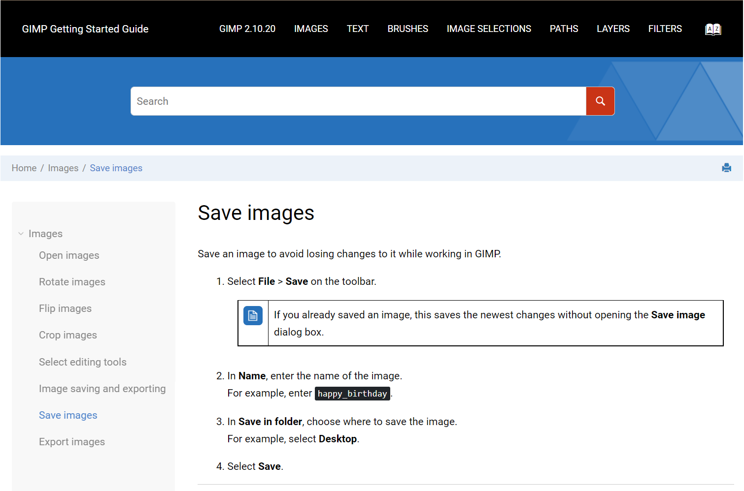This screenshot has height=491, width=744.
Task: Open the IMAGES navigation menu
Action: pyautogui.click(x=311, y=29)
